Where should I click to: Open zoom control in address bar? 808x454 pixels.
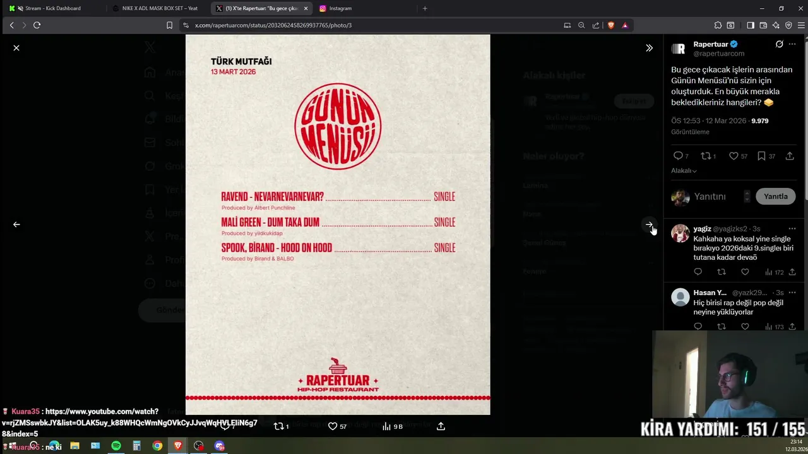tap(581, 25)
